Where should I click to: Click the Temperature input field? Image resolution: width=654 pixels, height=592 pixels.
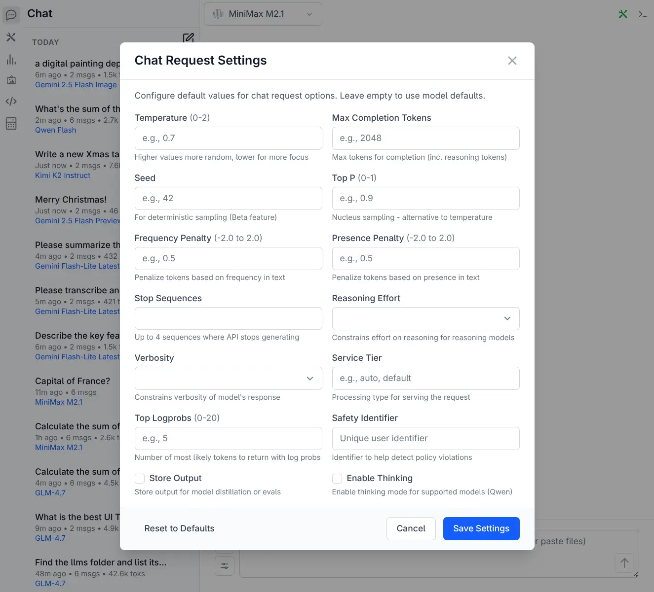[x=228, y=138]
